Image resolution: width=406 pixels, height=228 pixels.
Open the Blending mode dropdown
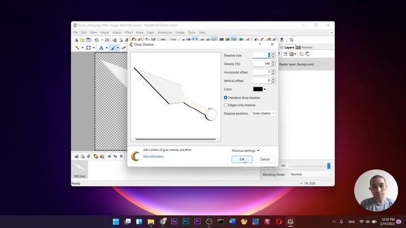click(x=311, y=175)
